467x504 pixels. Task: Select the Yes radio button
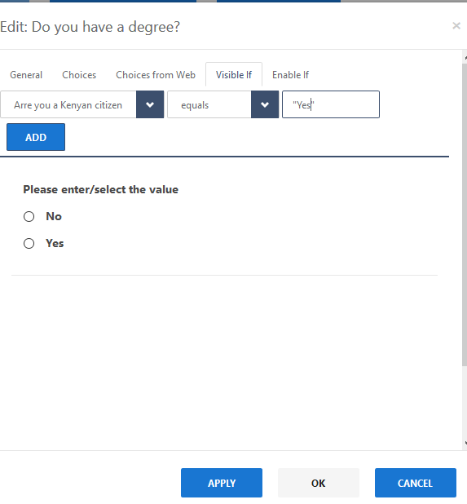coord(29,243)
